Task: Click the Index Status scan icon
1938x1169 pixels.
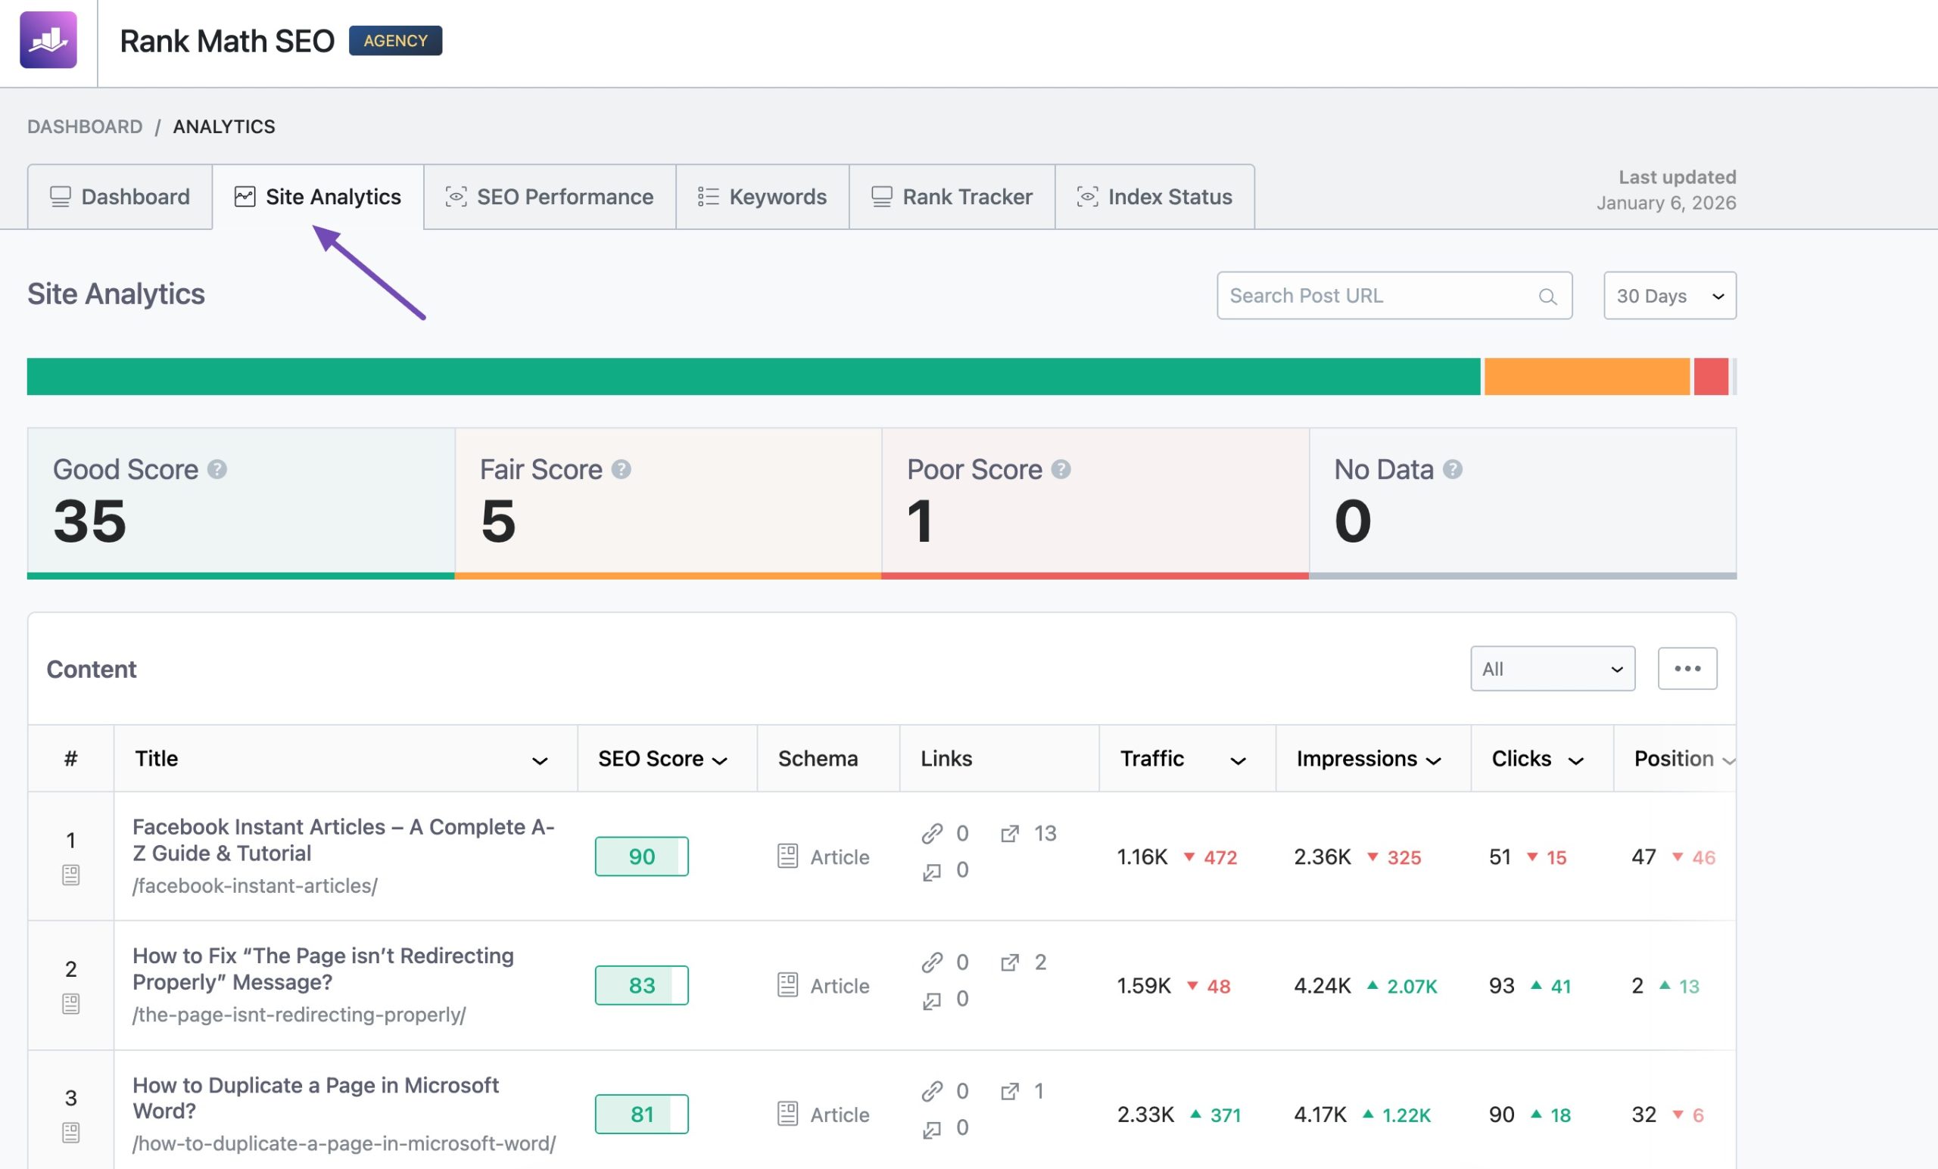Action: [1086, 197]
